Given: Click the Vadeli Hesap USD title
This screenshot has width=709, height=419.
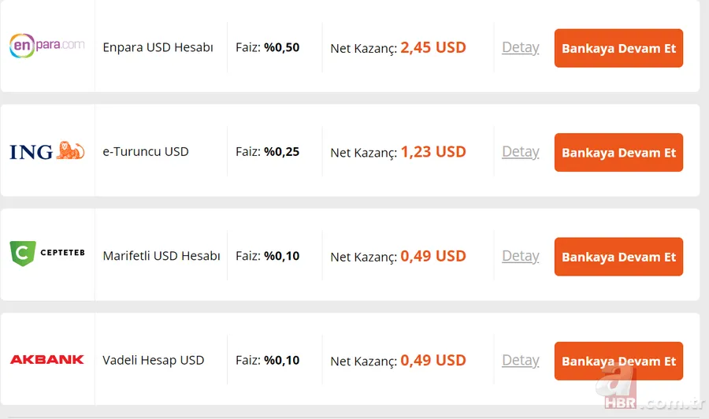Looking at the screenshot, I should click(153, 360).
